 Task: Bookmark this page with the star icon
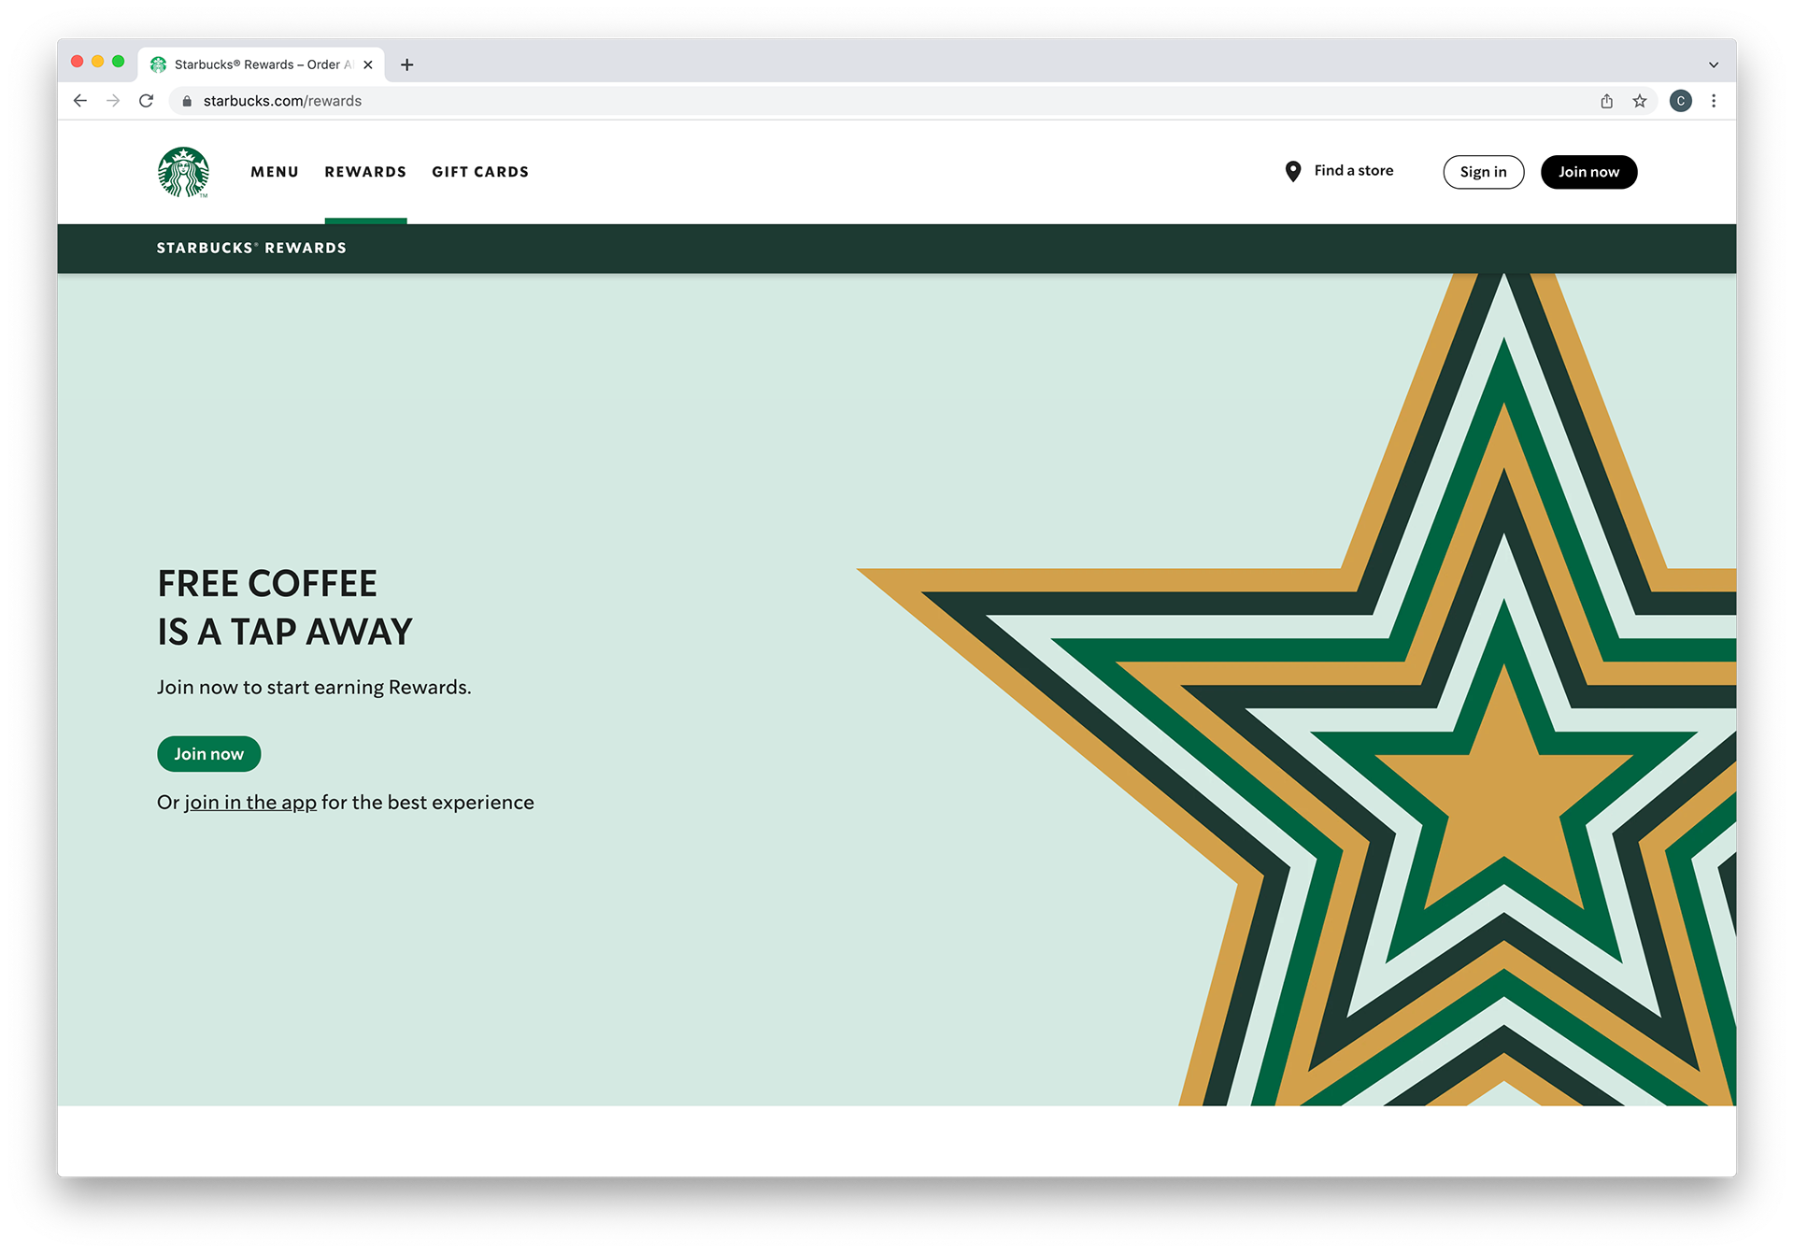(x=1640, y=101)
